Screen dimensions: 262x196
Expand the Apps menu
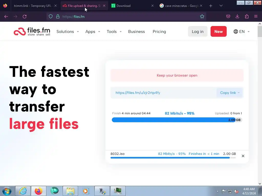(x=93, y=31)
